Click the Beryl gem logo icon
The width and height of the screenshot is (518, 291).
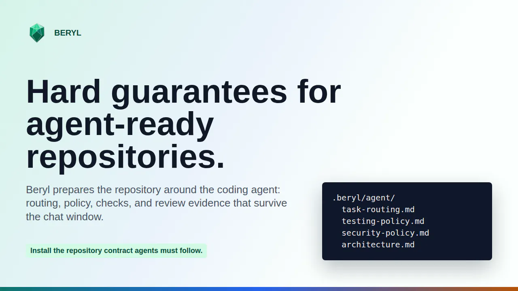[37, 33]
